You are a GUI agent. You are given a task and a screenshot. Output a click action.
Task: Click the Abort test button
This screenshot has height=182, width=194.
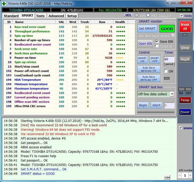(156, 105)
